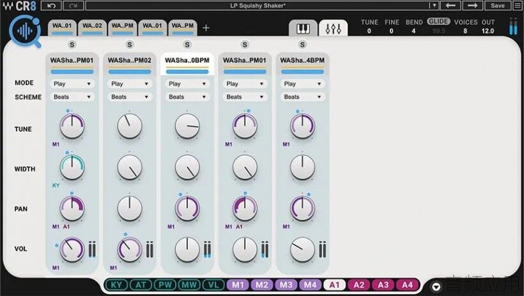The width and height of the screenshot is (524, 296).
Task: Click the redo arrow icon
Action: [x=73, y=6]
